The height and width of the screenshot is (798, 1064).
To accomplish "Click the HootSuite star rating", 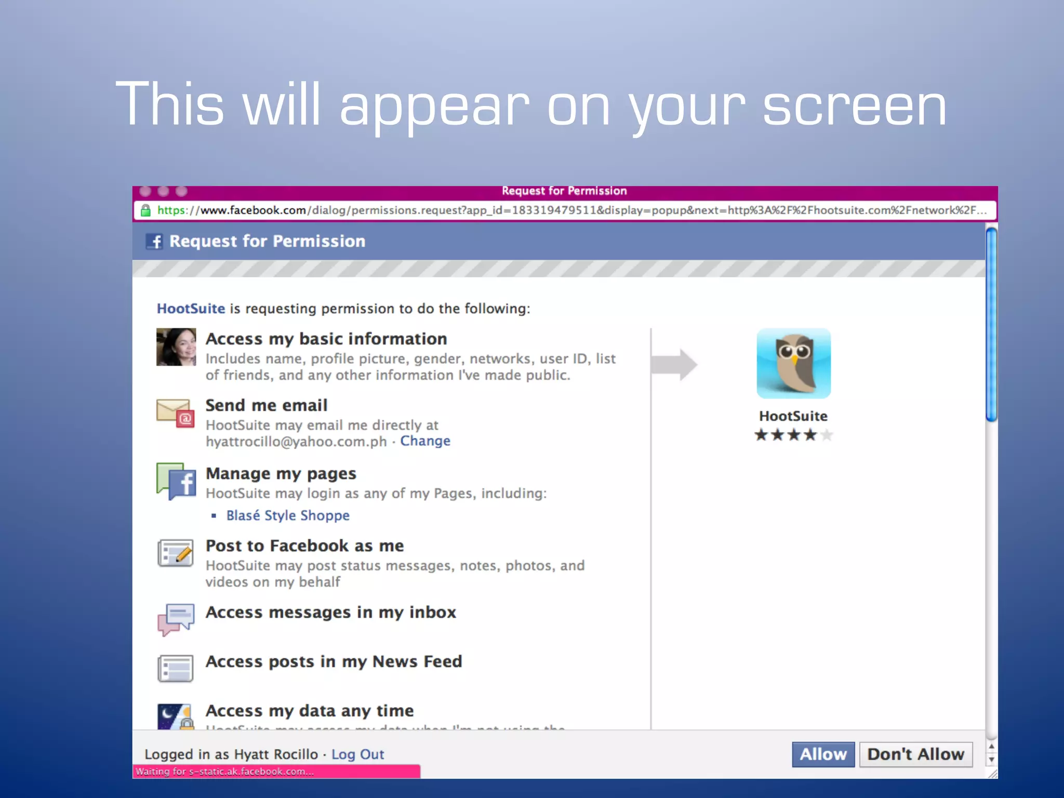I will pyautogui.click(x=793, y=435).
